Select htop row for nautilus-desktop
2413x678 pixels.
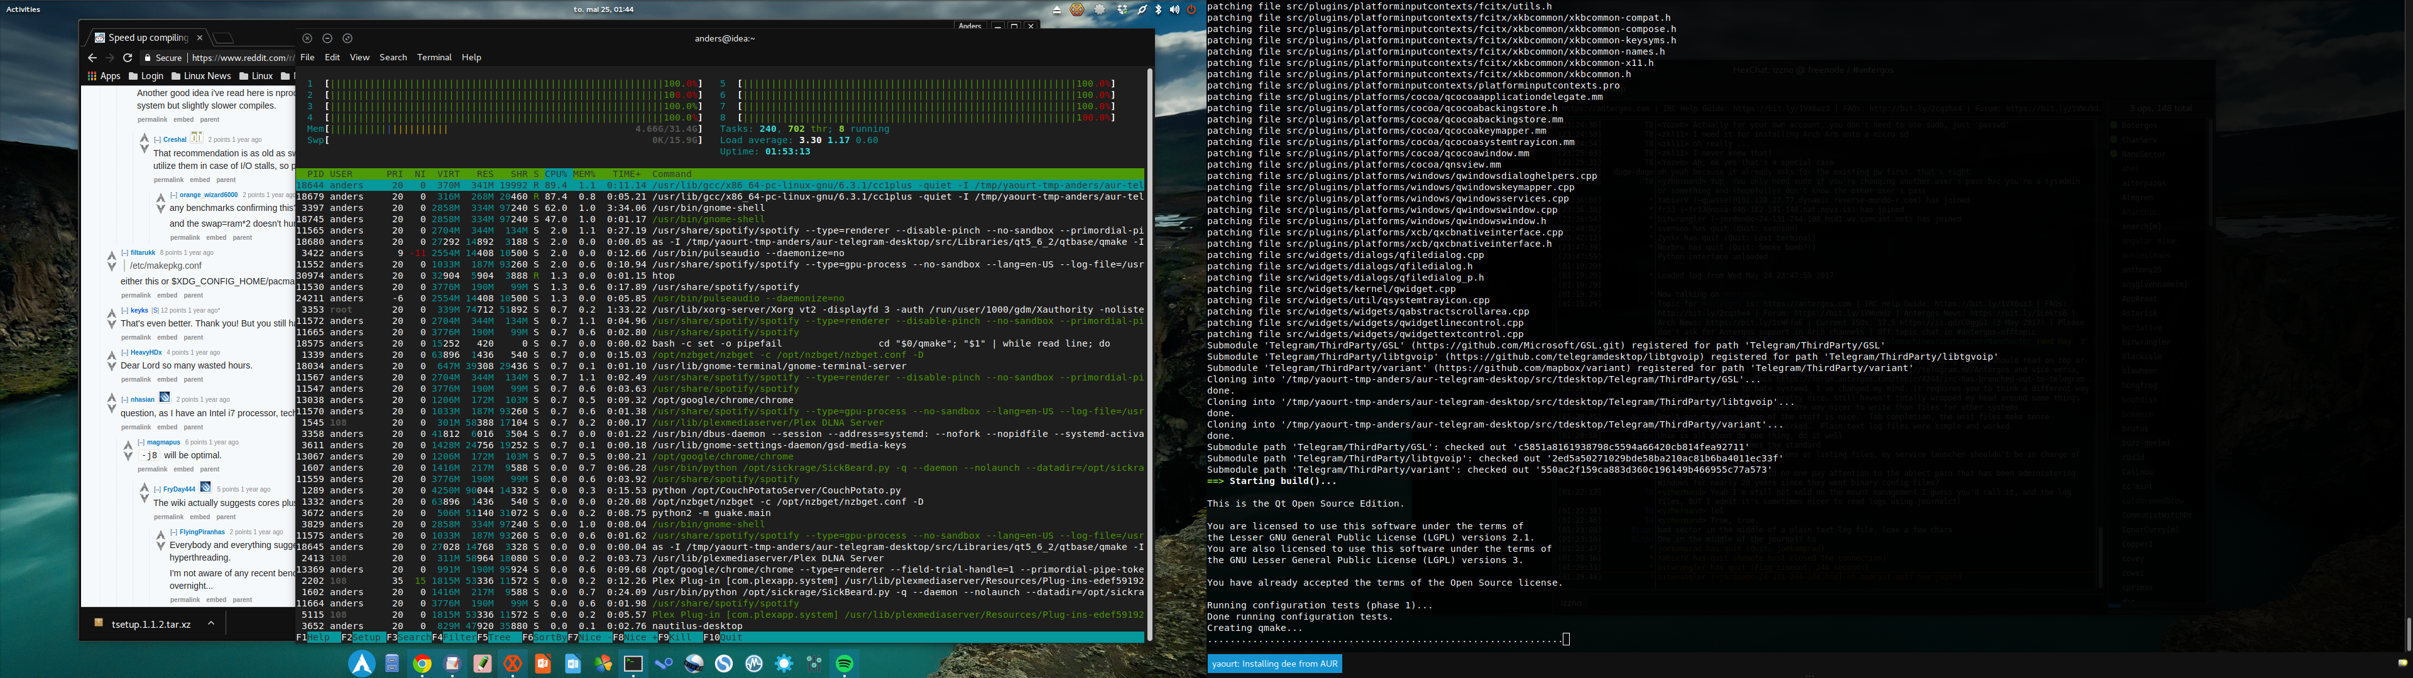click(720, 625)
